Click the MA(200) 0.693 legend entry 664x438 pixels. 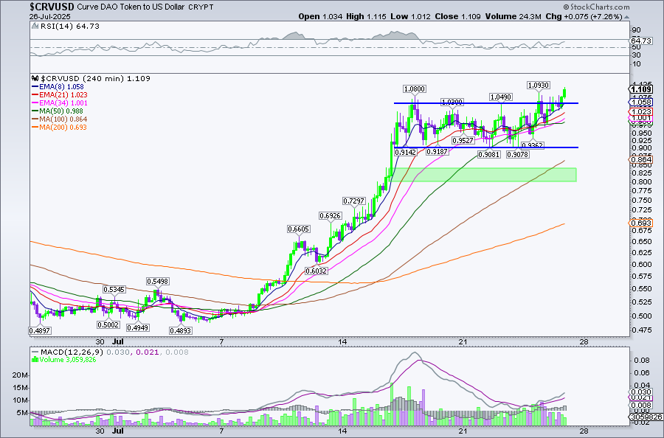pyautogui.click(x=63, y=127)
